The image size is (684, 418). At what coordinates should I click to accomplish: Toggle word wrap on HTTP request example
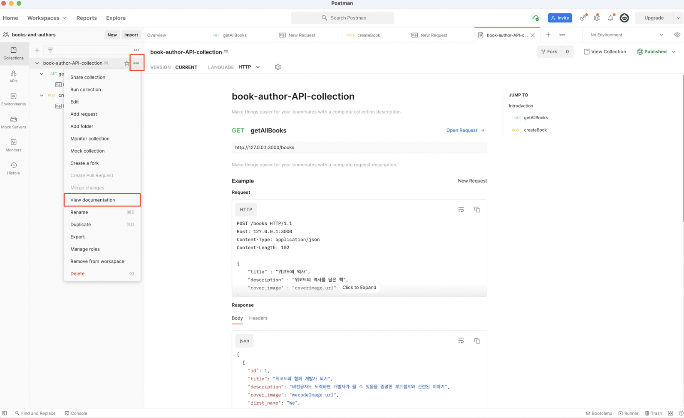(461, 210)
